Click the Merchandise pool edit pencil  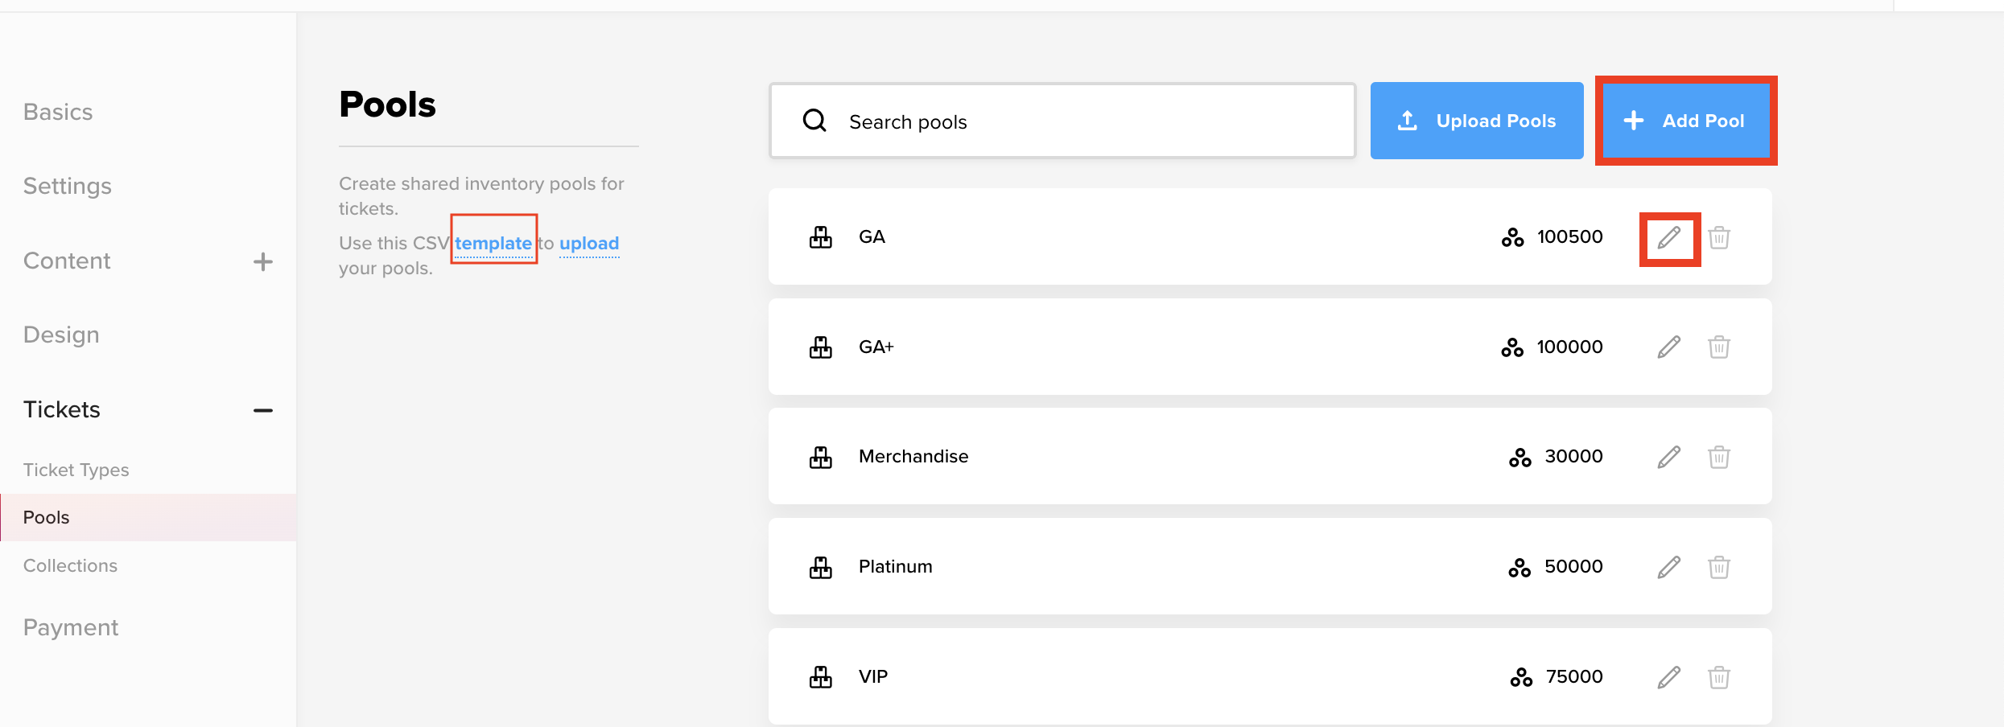(x=1669, y=457)
